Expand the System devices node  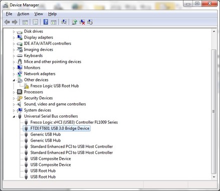(14, 111)
